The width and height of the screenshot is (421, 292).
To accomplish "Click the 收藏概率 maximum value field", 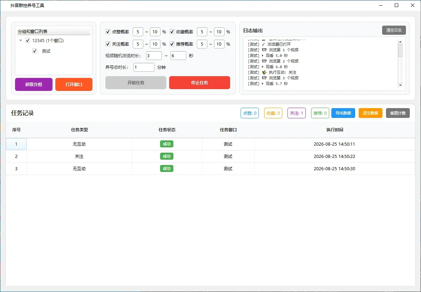I will [x=219, y=32].
